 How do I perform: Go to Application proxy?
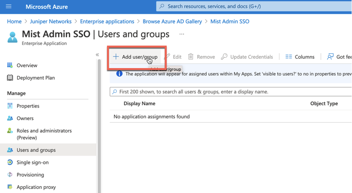pos(36,187)
